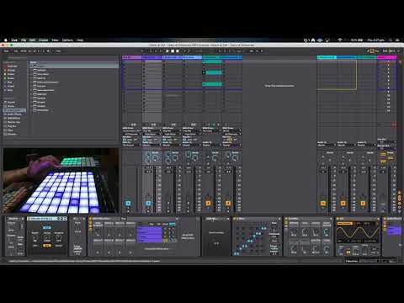Click the browser Name column header
This screenshot has height=303, width=404.
pos(74,62)
